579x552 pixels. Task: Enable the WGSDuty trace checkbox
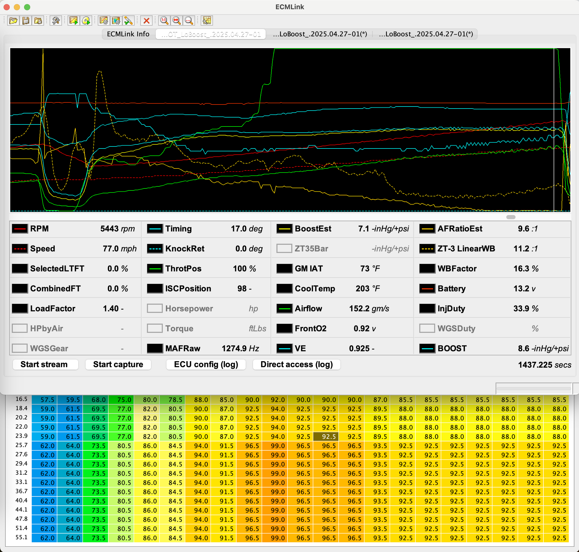(x=427, y=328)
